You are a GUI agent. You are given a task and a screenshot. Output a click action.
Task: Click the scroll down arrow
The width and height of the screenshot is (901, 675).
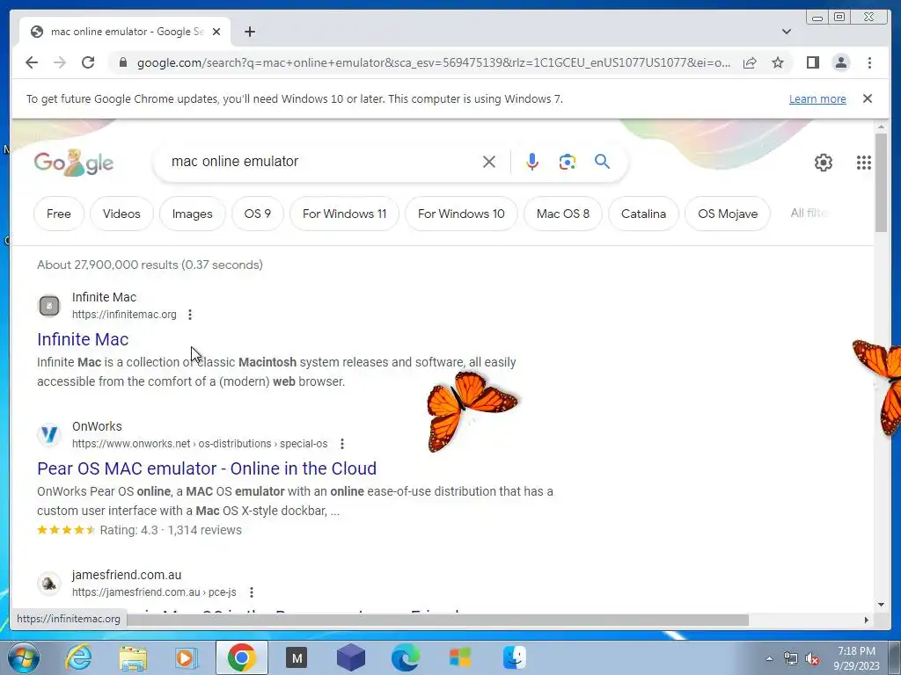pos(881,604)
